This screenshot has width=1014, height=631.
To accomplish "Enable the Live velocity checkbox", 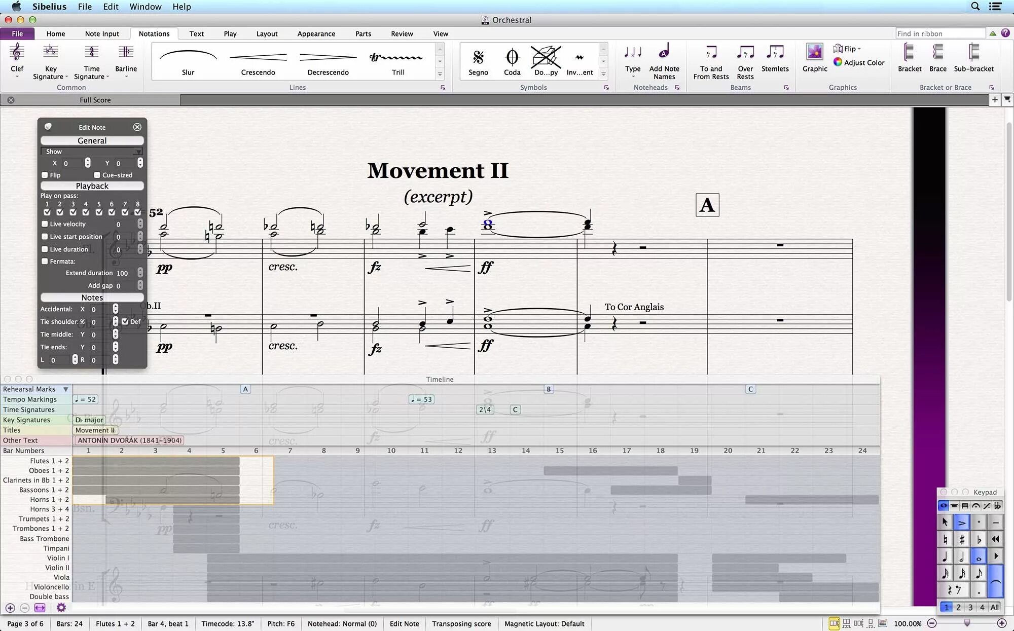I will pos(45,224).
